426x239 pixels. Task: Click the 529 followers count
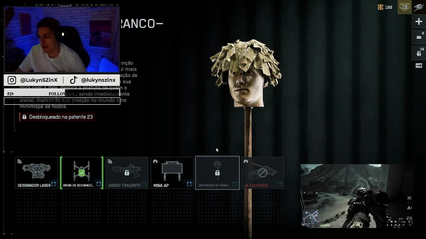10,94
